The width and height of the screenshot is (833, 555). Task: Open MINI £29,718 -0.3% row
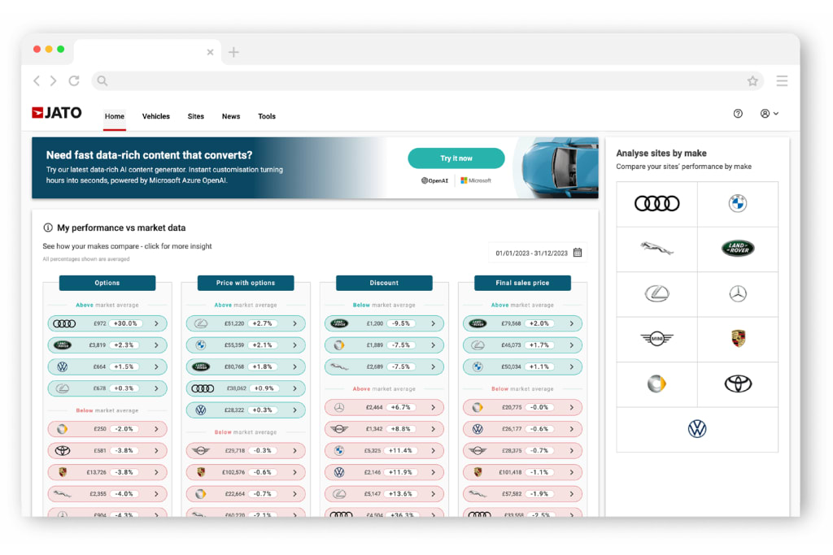[246, 450]
